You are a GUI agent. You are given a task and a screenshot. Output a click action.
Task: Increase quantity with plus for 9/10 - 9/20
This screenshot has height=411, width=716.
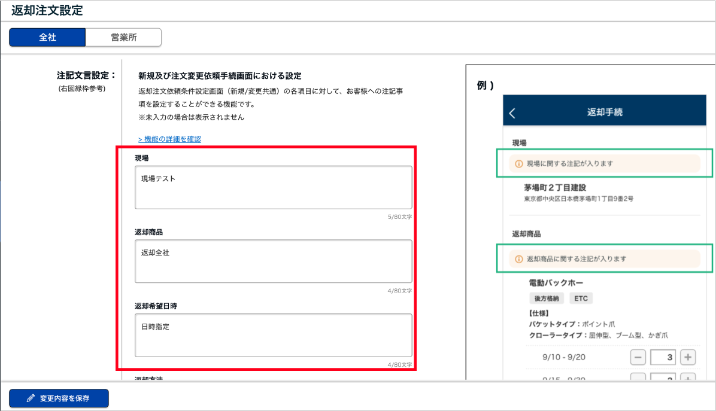click(688, 358)
